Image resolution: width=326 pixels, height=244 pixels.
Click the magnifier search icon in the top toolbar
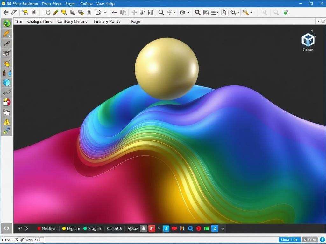(x=161, y=12)
